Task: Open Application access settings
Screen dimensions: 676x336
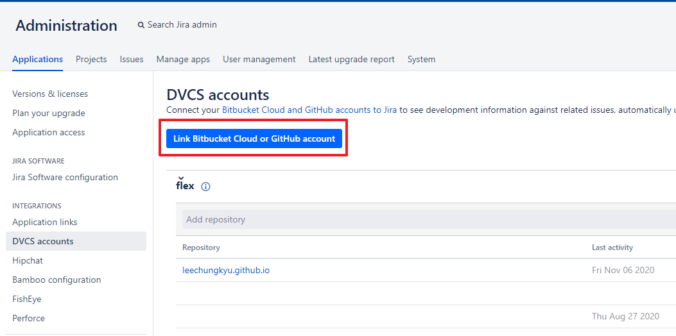Action: (49, 132)
